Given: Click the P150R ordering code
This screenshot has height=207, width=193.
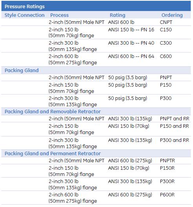Looking at the screenshot, I should pyautogui.click(x=167, y=168).
